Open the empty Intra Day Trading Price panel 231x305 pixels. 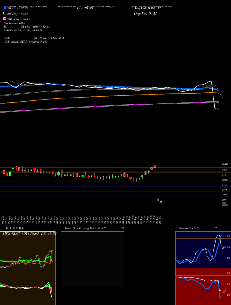92,259
